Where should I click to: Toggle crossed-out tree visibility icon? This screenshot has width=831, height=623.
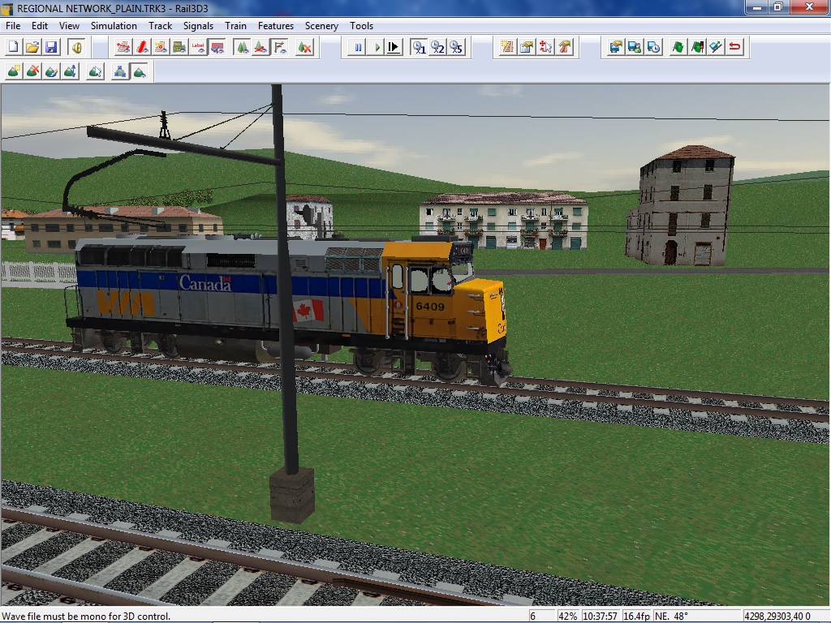[x=260, y=47]
